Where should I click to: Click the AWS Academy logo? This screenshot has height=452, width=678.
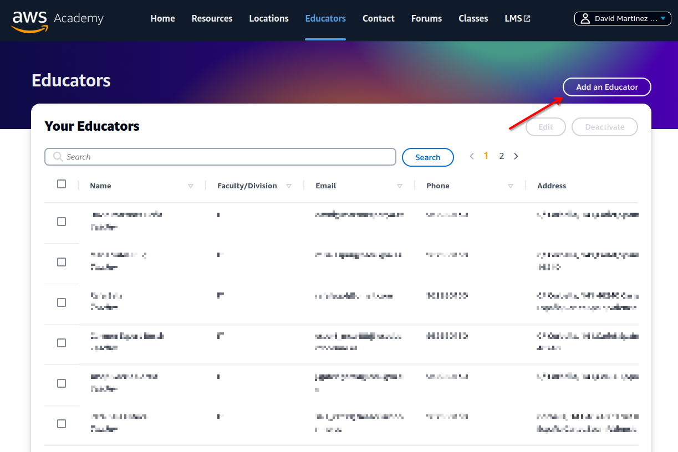(58, 19)
